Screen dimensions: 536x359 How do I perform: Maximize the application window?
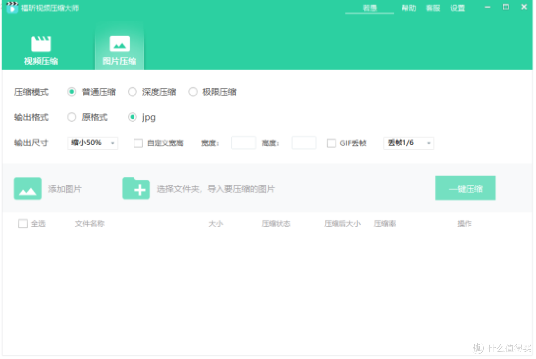click(506, 7)
